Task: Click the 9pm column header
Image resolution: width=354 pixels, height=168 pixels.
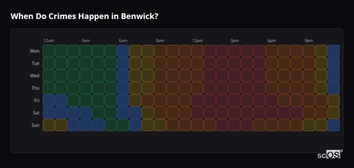Action: click(x=309, y=41)
